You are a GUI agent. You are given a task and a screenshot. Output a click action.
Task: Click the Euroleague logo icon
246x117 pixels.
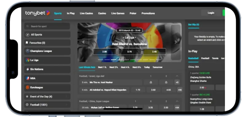pos(28,87)
